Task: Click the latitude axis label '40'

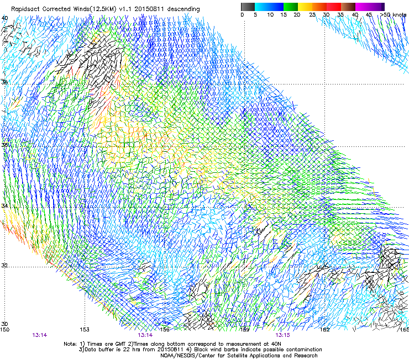Action: click(4, 18)
